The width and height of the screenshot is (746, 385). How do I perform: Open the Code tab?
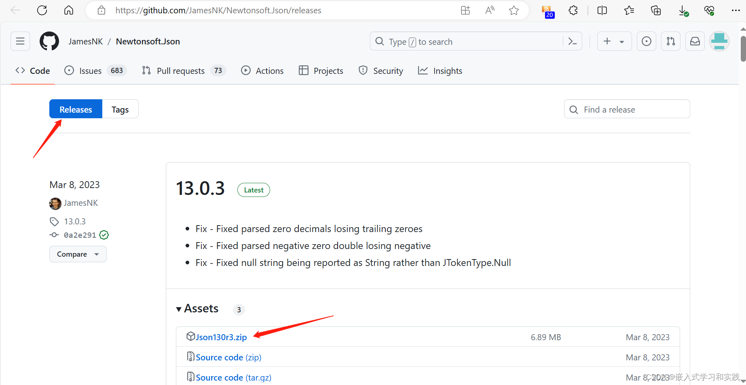click(x=32, y=71)
